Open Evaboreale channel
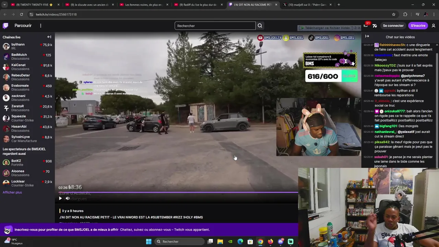The width and height of the screenshot is (439, 247). (x=27, y=87)
